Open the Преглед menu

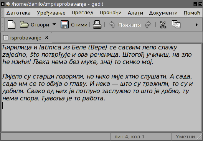pyautogui.click(x=83, y=13)
